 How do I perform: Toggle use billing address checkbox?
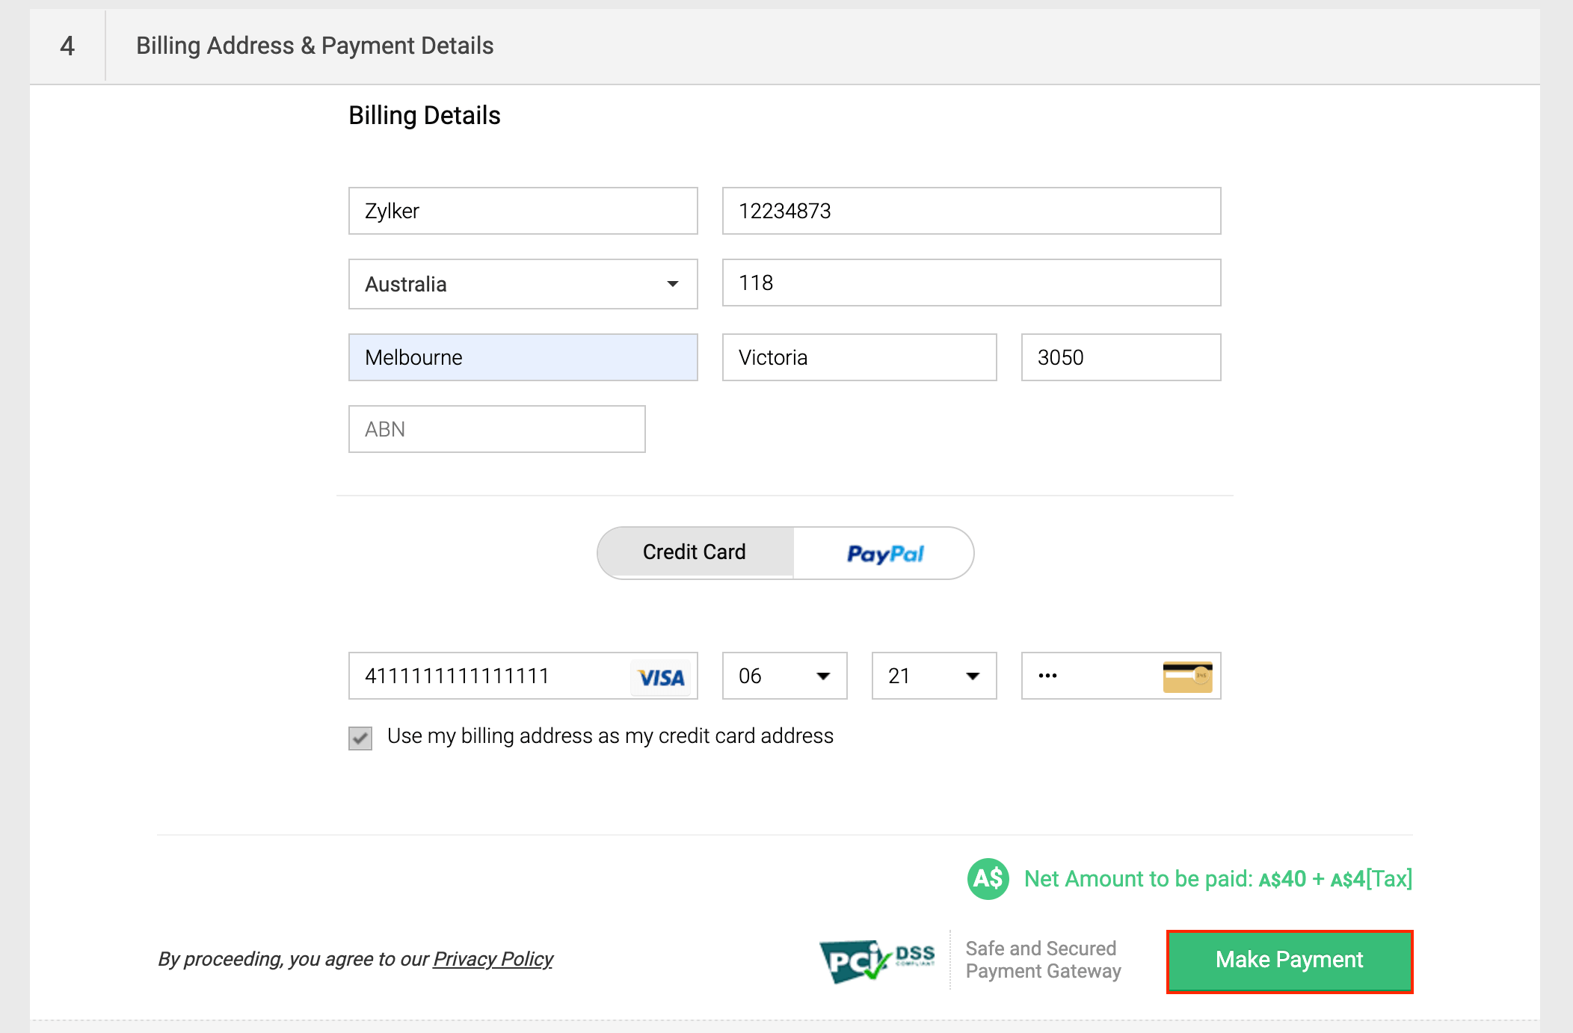coord(360,738)
